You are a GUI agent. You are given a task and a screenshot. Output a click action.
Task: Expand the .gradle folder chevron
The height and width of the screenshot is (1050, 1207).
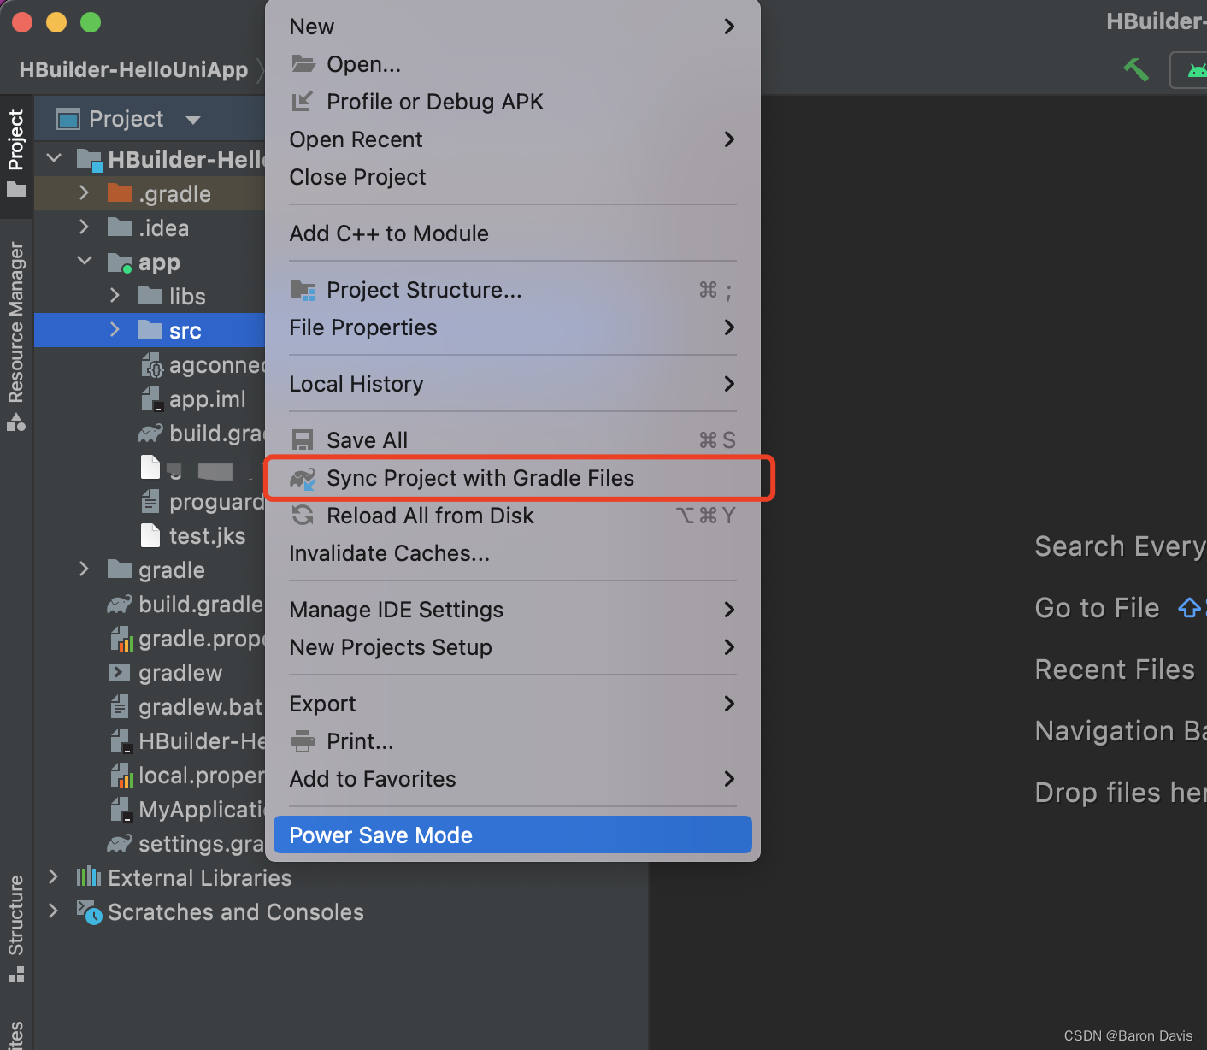coord(84,193)
